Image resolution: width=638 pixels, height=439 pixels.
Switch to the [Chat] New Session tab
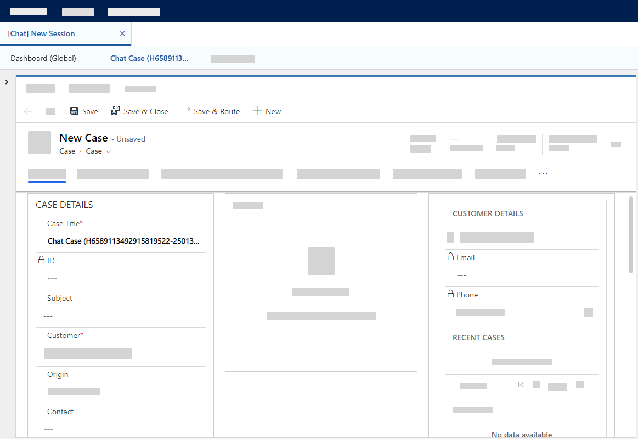[41, 33]
